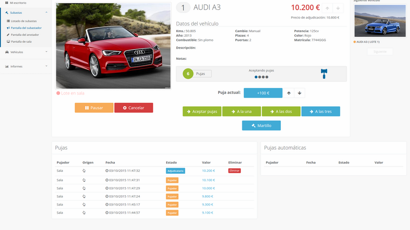The image size is (410, 230).
Task: Collapse the Subastas sidebar section
Action: (46, 12)
